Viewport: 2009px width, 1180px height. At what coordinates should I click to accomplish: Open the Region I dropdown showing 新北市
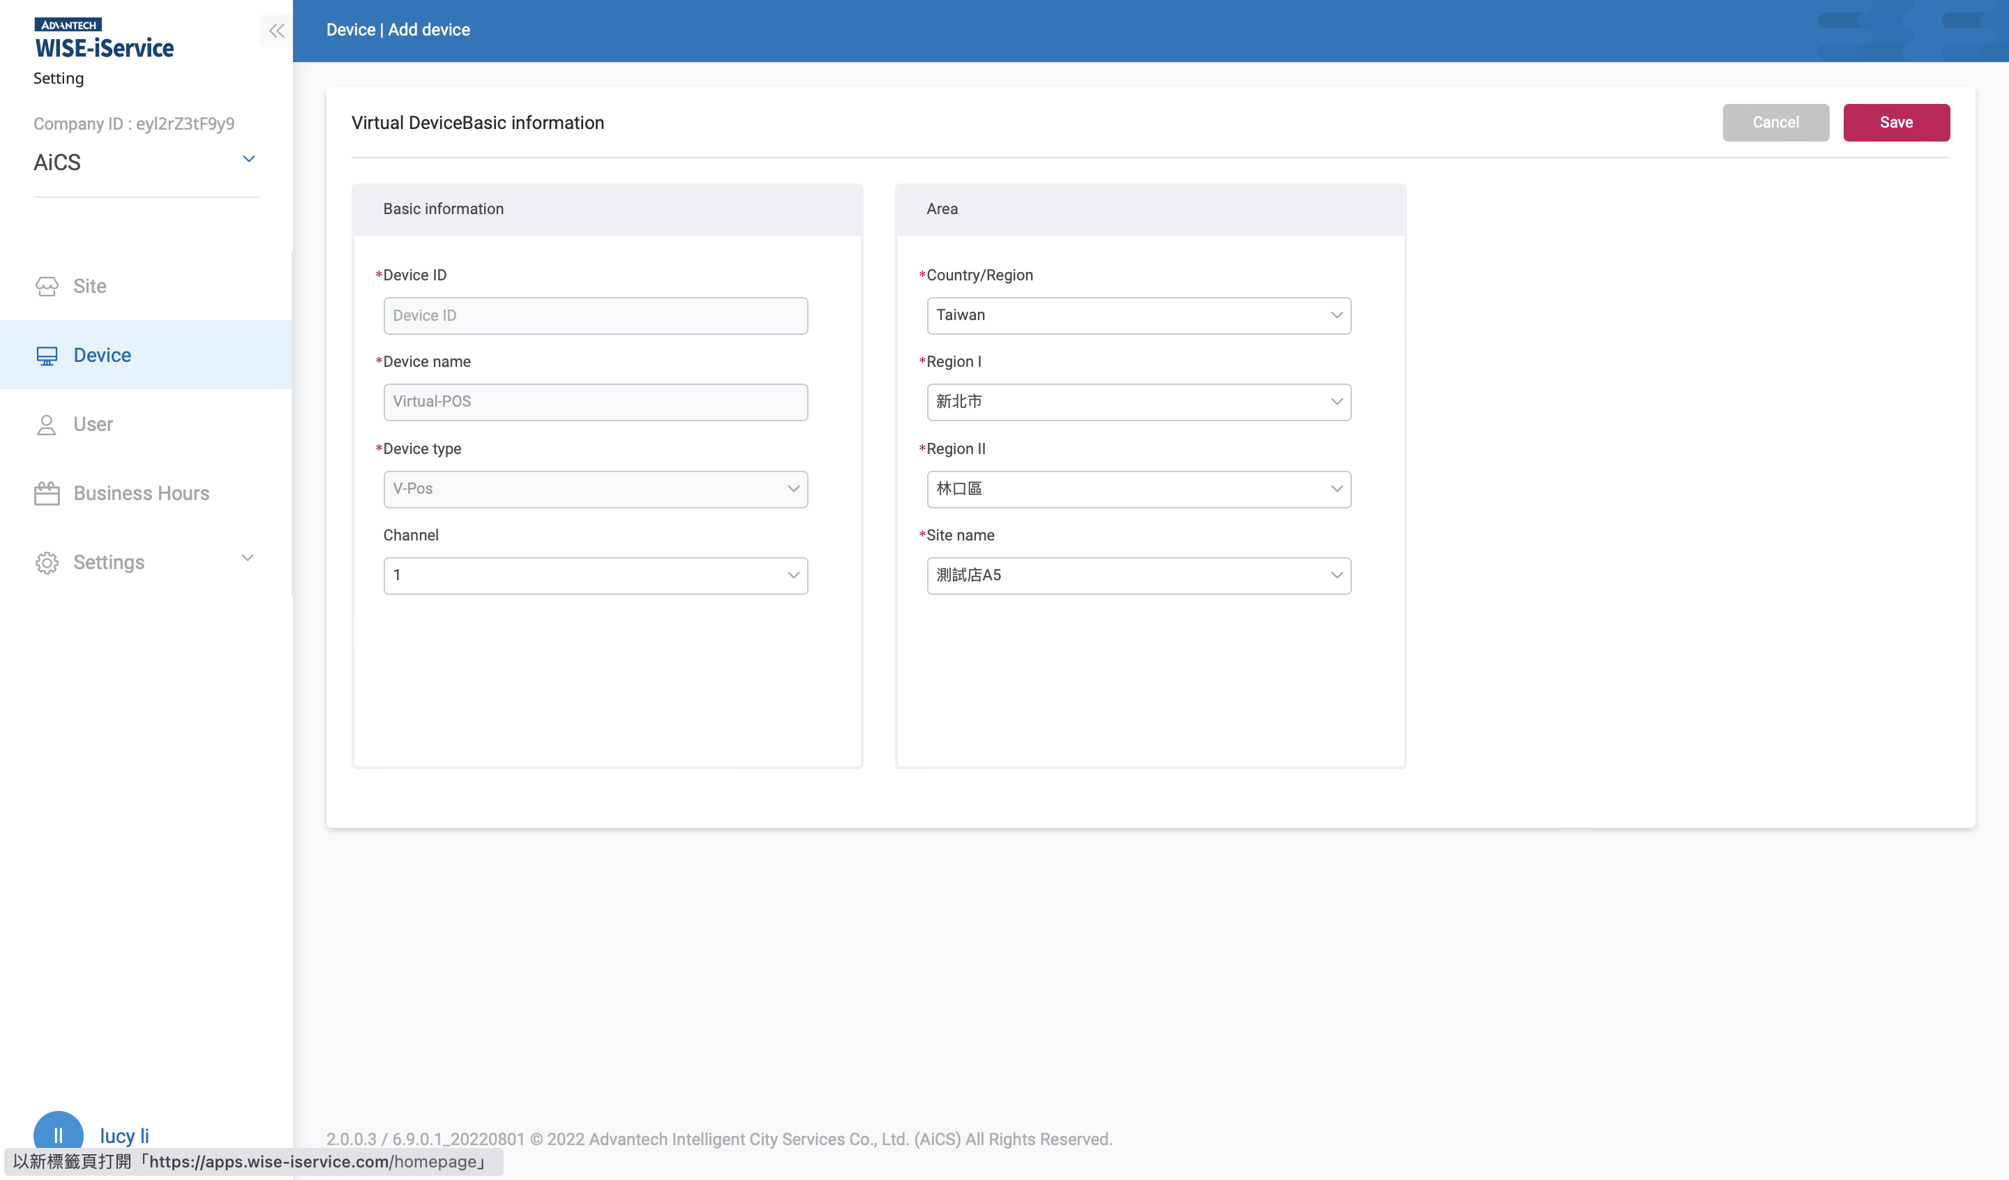[1138, 402]
